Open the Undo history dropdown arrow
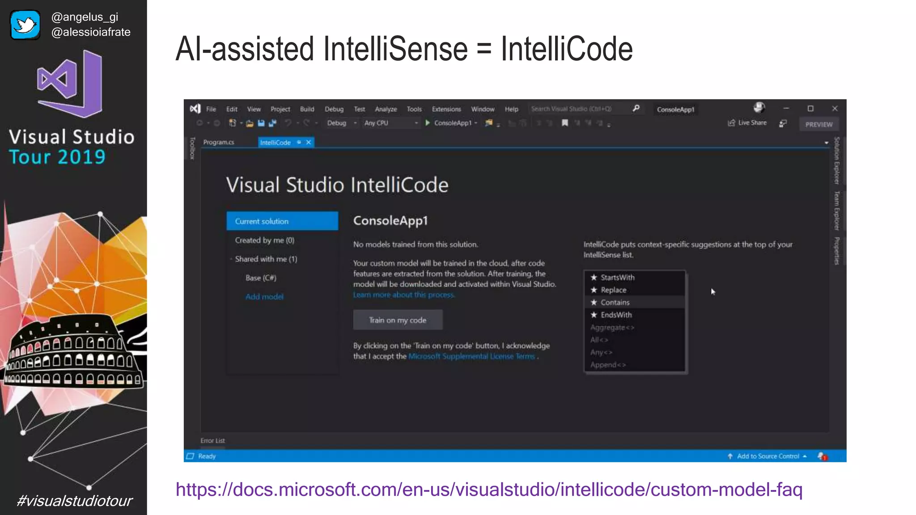The image size is (916, 515). (297, 123)
